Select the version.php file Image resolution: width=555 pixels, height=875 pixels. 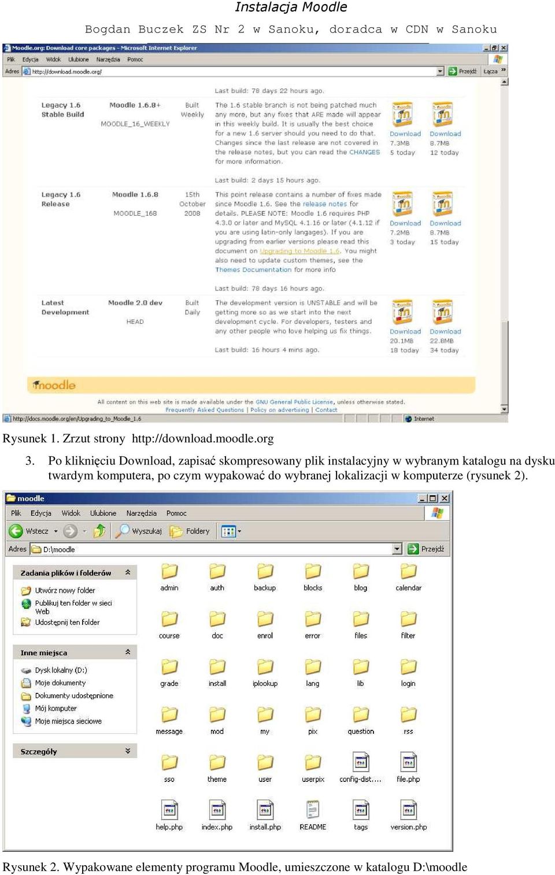[x=409, y=815]
